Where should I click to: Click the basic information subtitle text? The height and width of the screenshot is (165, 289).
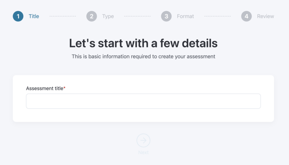pos(143,57)
